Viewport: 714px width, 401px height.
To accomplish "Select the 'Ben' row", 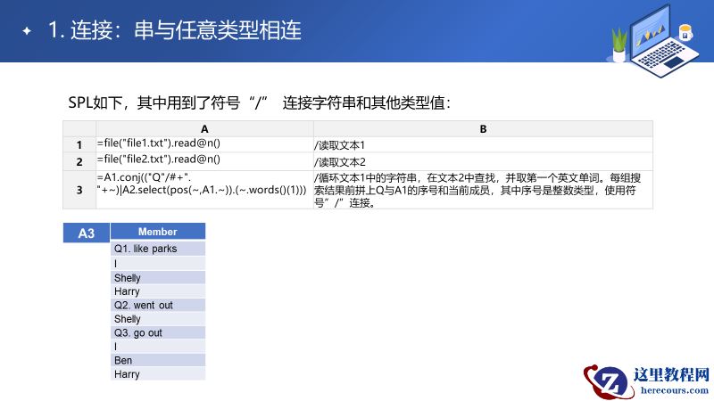I will point(158,360).
